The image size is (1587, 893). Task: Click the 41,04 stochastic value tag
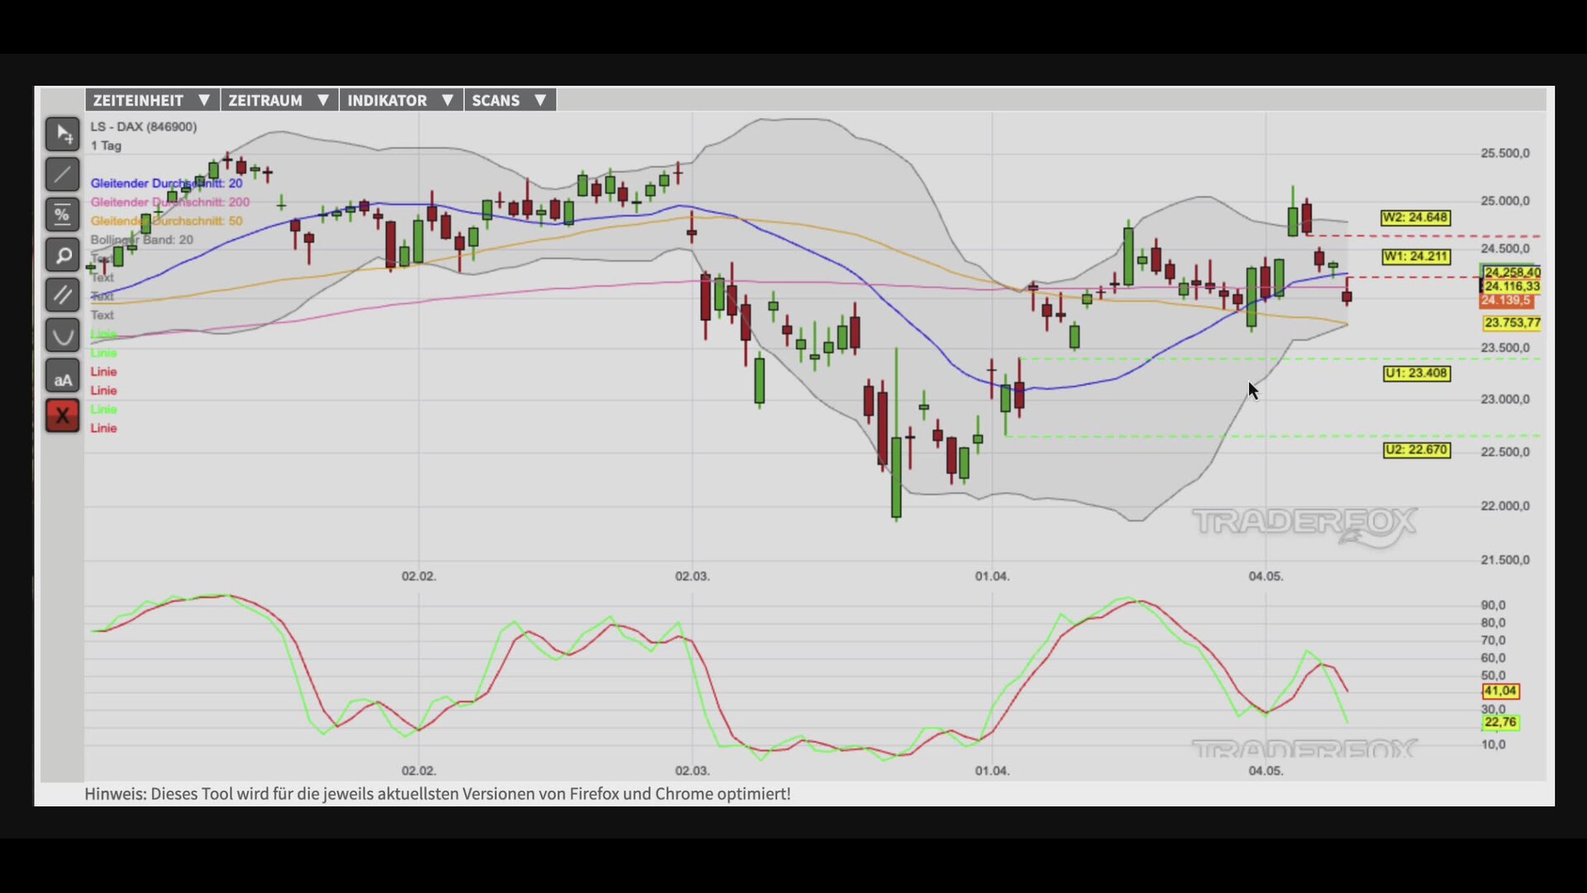(1500, 691)
